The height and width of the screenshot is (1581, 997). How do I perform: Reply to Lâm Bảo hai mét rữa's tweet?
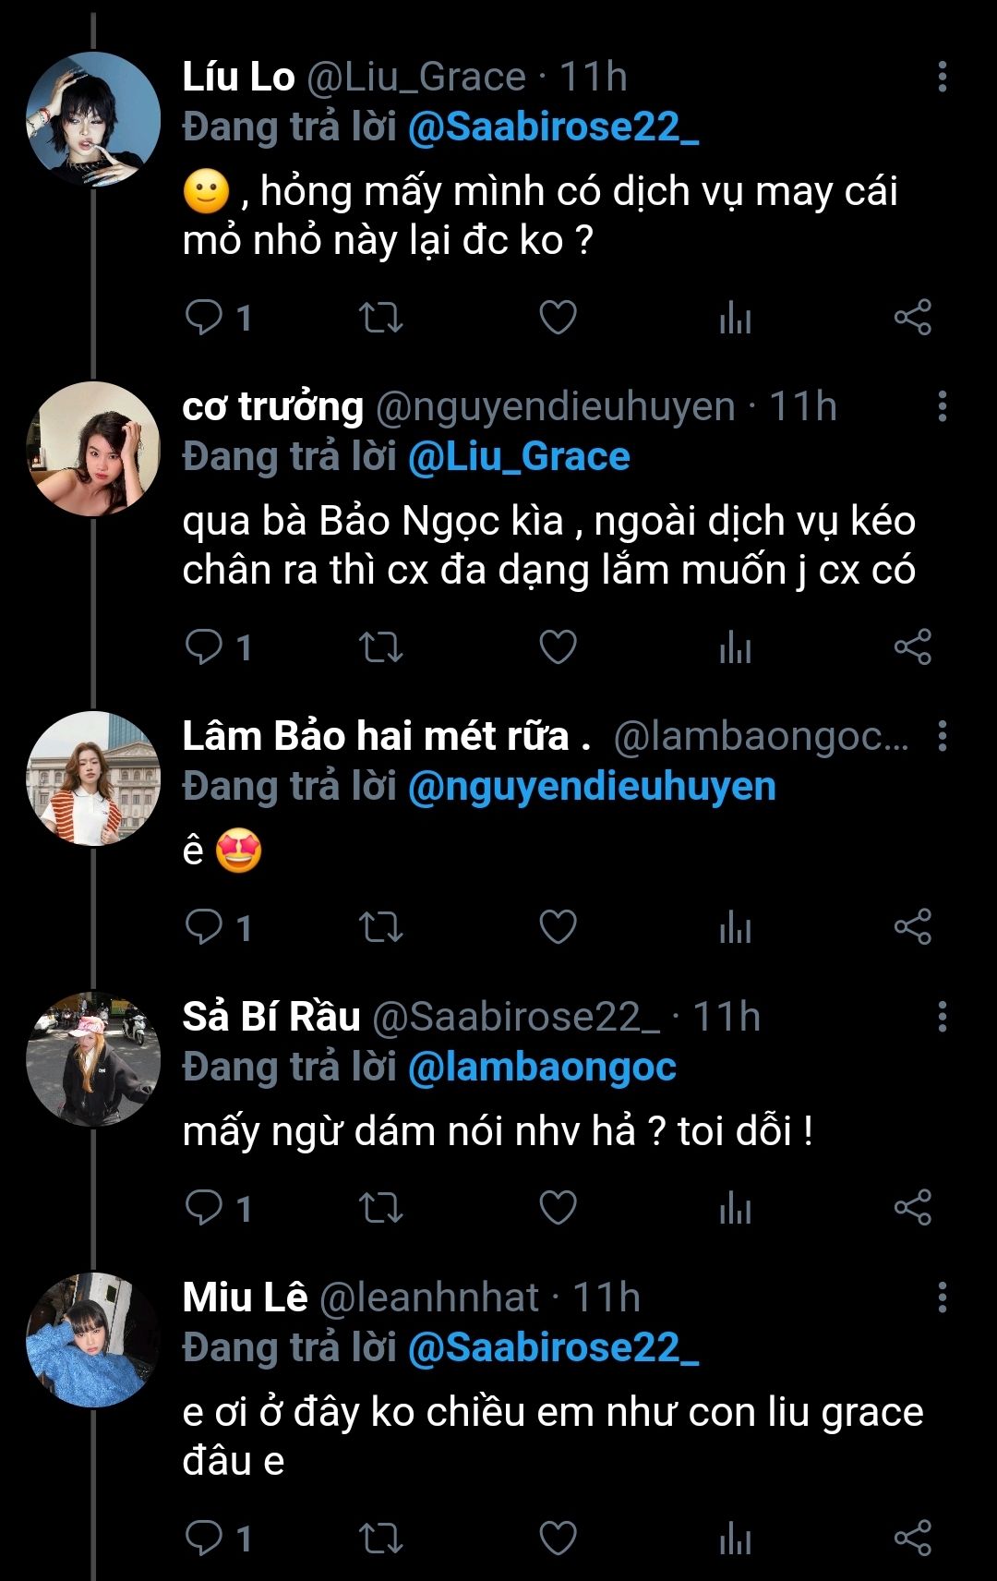205,927
